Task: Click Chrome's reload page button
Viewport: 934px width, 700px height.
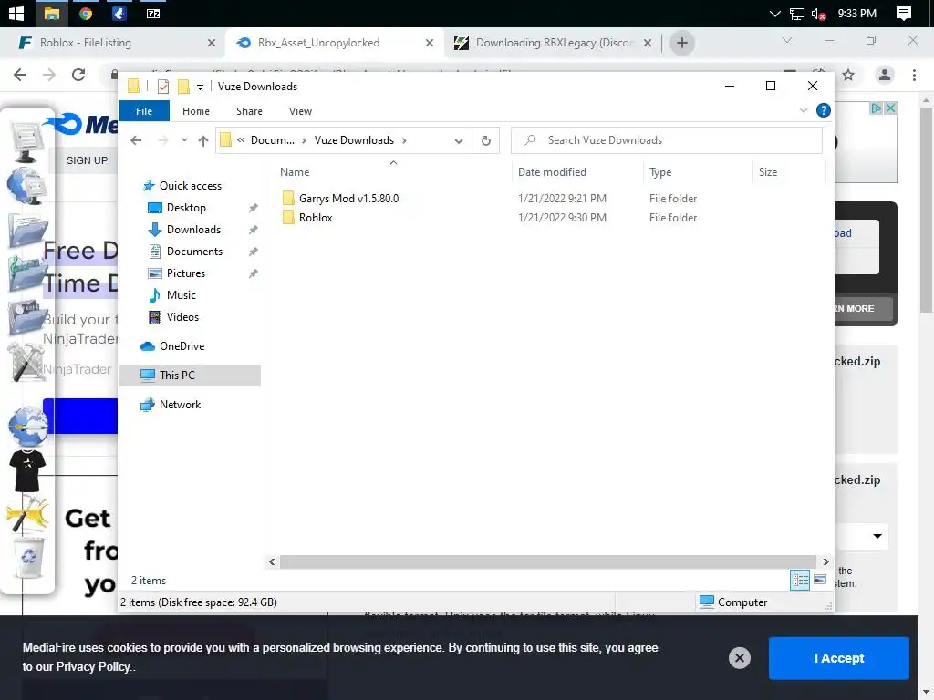Action: point(78,75)
